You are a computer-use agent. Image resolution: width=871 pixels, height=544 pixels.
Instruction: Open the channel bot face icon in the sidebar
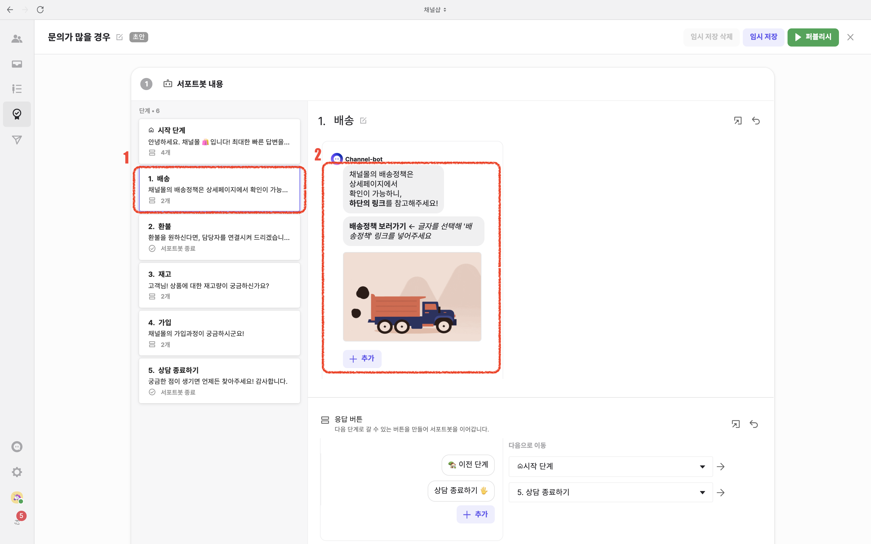17,447
